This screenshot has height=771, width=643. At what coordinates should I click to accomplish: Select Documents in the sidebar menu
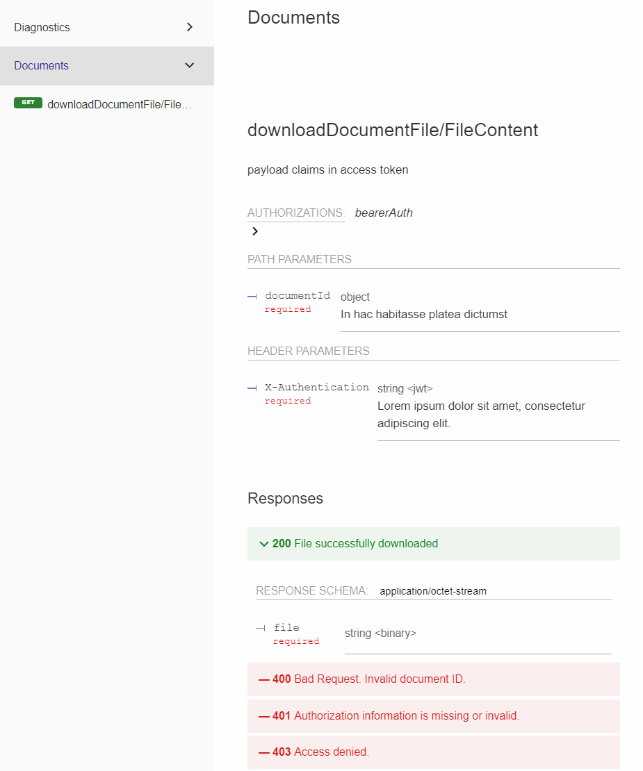pyautogui.click(x=41, y=65)
